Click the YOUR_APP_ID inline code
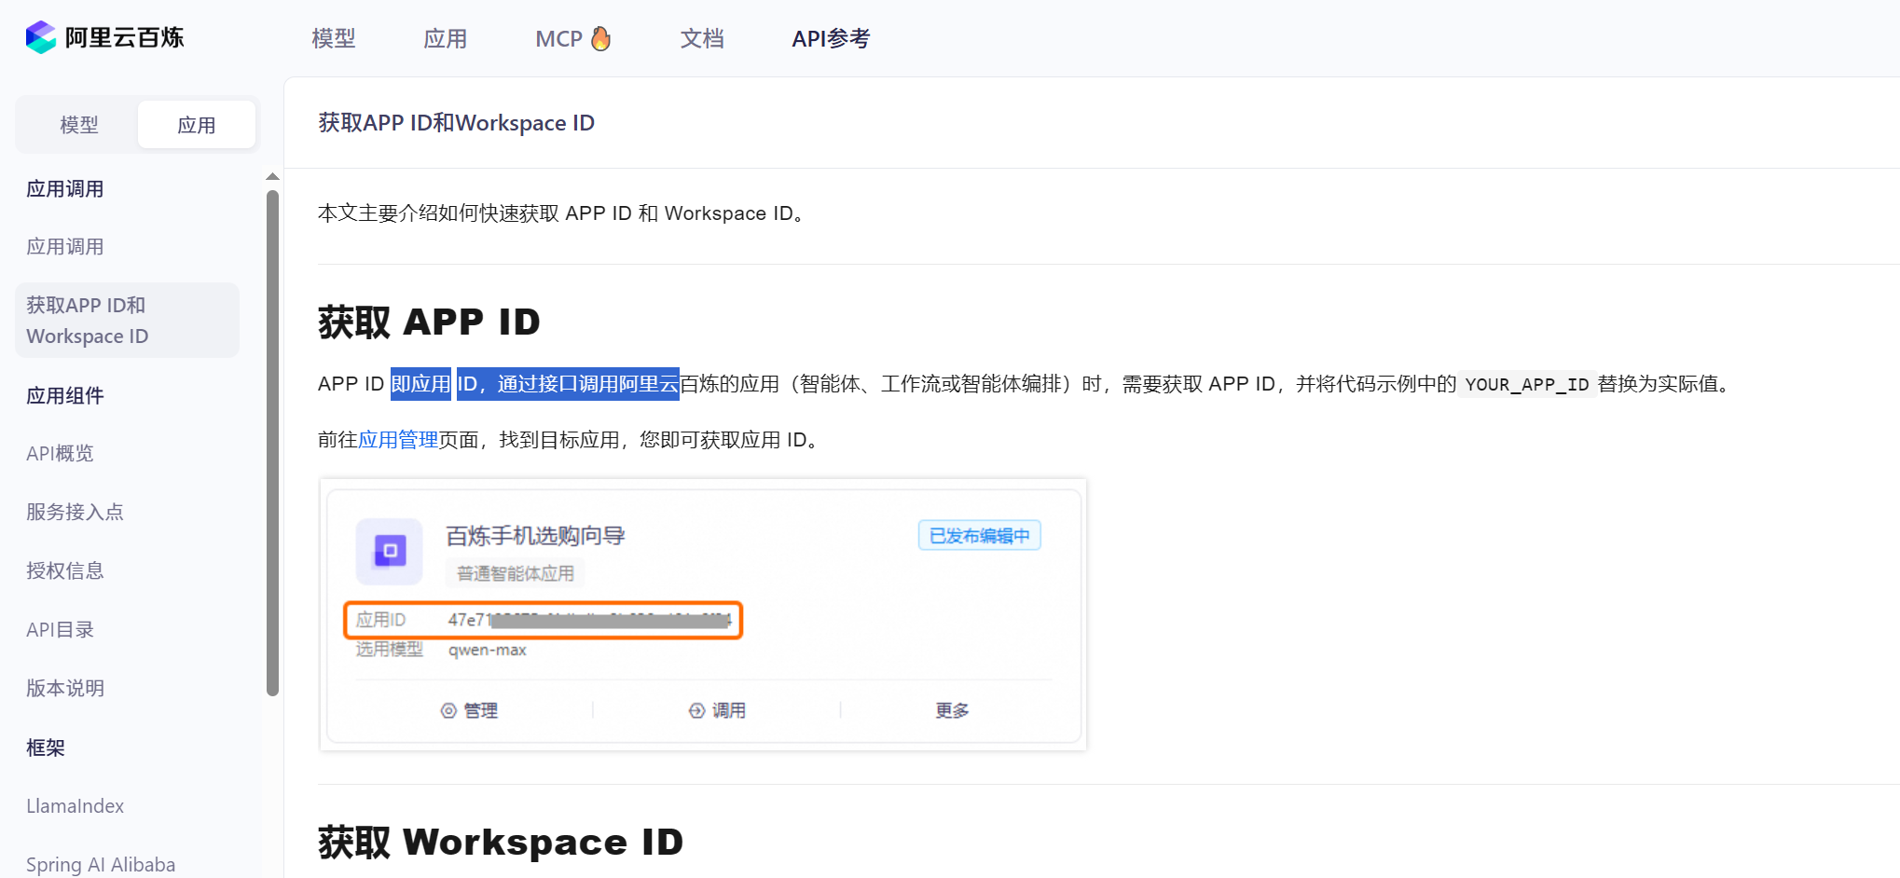The height and width of the screenshot is (878, 1900). point(1527,385)
